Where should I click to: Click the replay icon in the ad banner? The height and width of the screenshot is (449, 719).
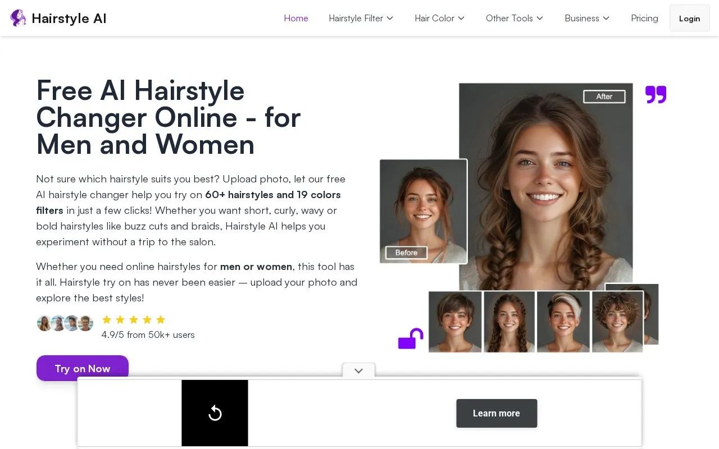pos(215,414)
